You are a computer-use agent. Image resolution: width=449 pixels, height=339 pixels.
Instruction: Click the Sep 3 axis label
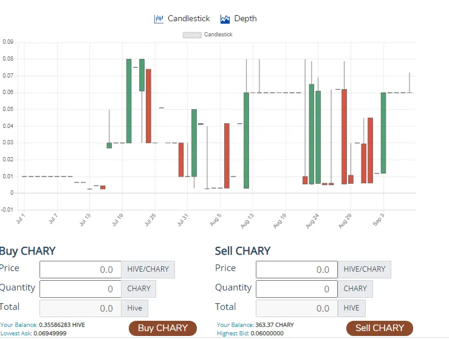[x=379, y=220]
